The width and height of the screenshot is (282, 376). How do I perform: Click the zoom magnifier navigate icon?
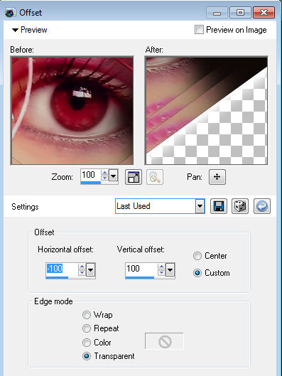click(x=155, y=177)
